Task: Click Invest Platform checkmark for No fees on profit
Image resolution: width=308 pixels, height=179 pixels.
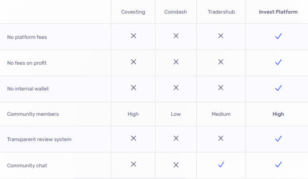Action: (x=278, y=62)
